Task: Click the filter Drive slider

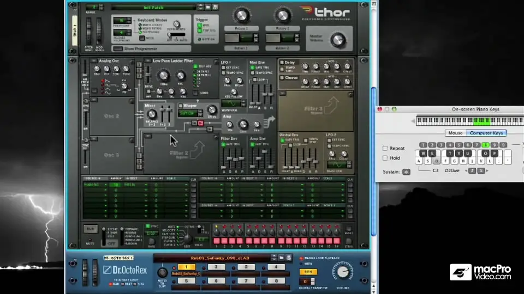Action: point(148,76)
